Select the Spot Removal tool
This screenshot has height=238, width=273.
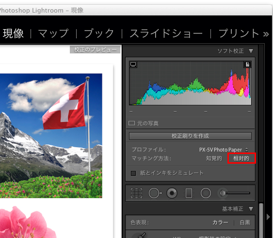click(155, 193)
